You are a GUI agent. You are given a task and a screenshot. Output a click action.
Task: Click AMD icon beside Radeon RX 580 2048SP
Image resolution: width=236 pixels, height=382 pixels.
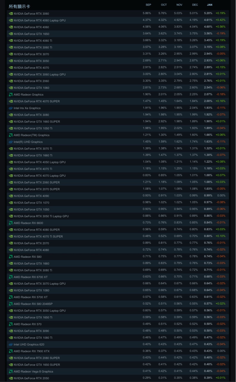pos(11,304)
